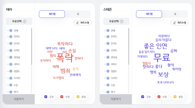Click pencil icon in 스테픈 차트수정 button
This screenshot has width=195, height=108.
coord(175,23)
